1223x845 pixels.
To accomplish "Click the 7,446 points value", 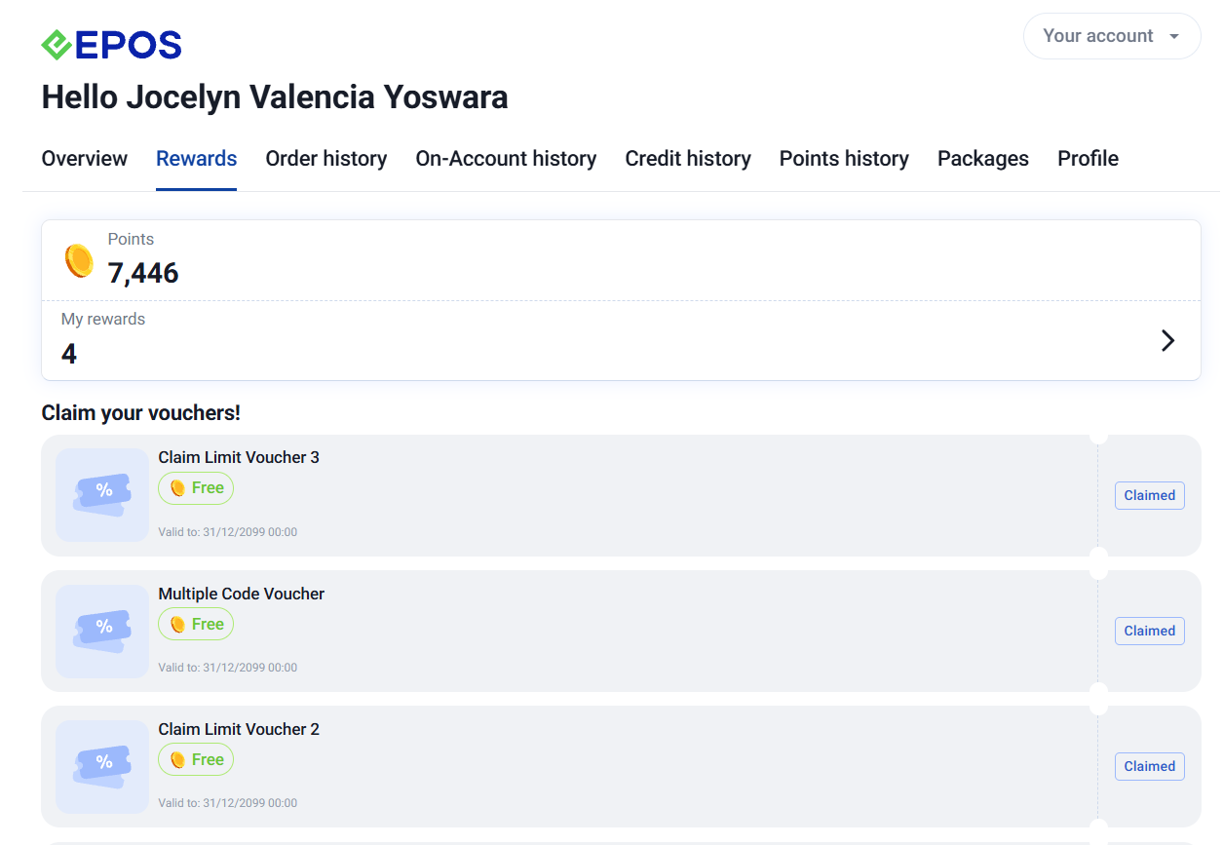I will (x=143, y=273).
